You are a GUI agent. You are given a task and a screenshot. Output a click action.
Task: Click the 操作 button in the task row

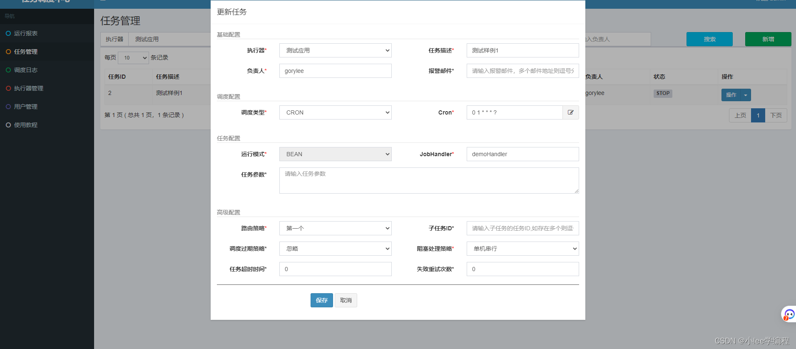pyautogui.click(x=731, y=95)
